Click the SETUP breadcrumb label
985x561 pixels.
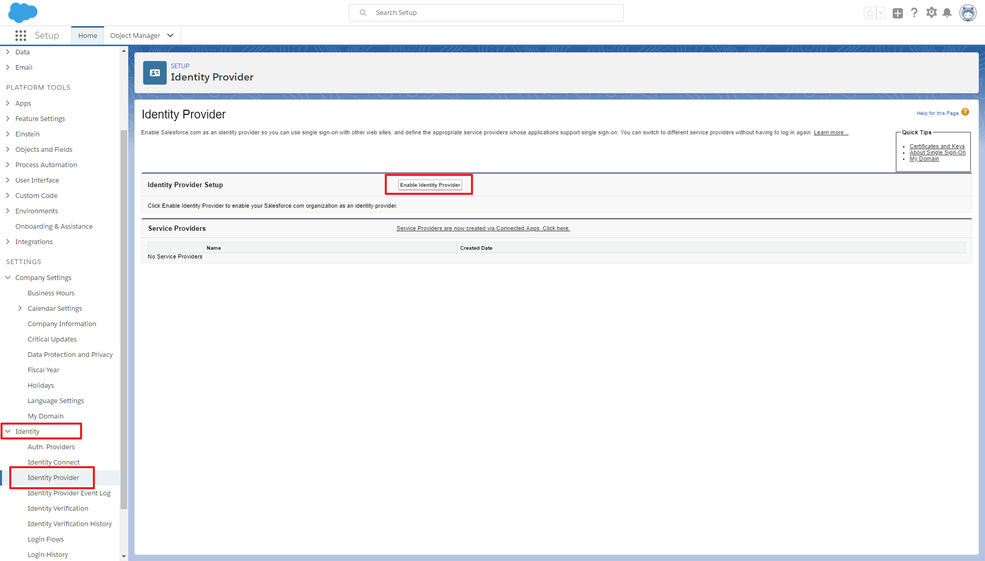coord(180,66)
